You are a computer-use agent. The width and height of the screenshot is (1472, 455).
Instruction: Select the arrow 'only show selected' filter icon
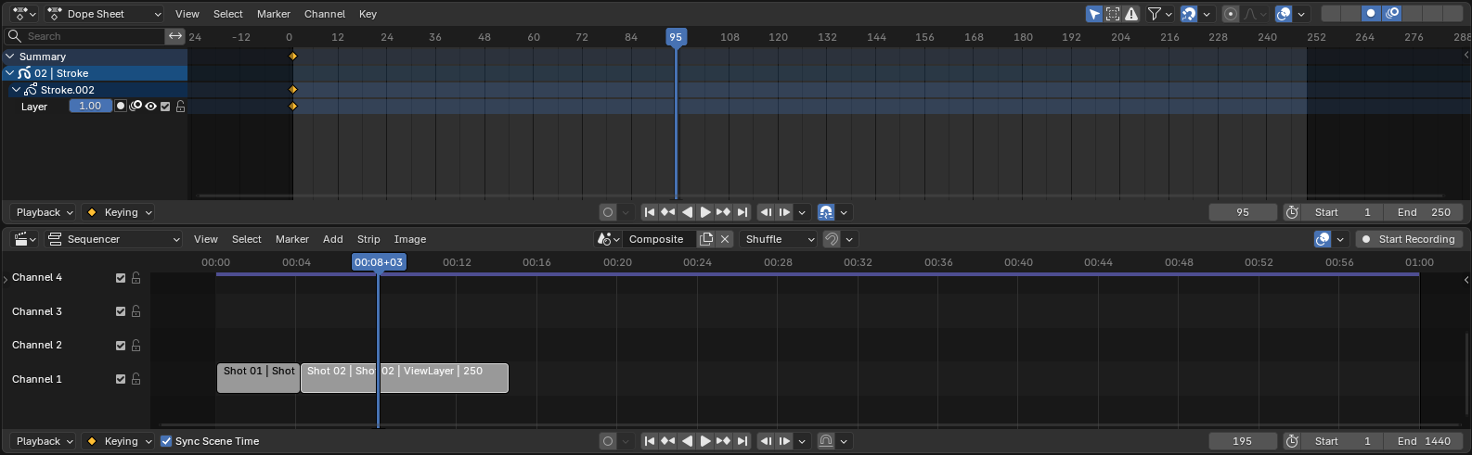coord(1094,14)
